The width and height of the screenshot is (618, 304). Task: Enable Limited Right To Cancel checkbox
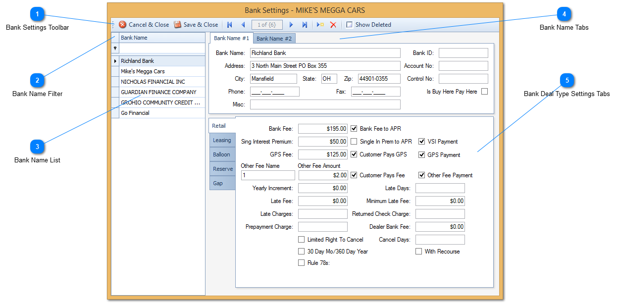pos(301,240)
